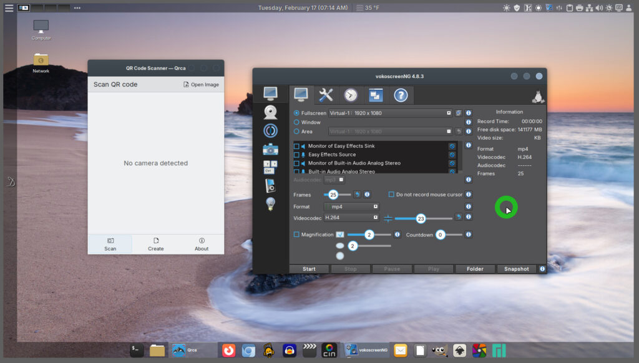This screenshot has height=363, width=639.
Task: Switch to the tools settings tab
Action: pos(326,95)
